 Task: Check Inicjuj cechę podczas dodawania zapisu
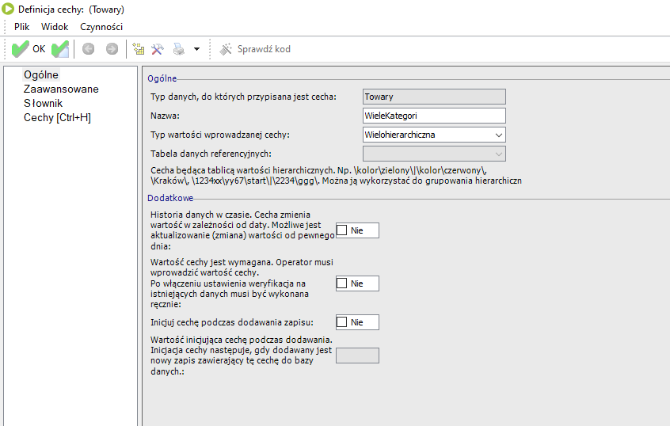(x=343, y=322)
